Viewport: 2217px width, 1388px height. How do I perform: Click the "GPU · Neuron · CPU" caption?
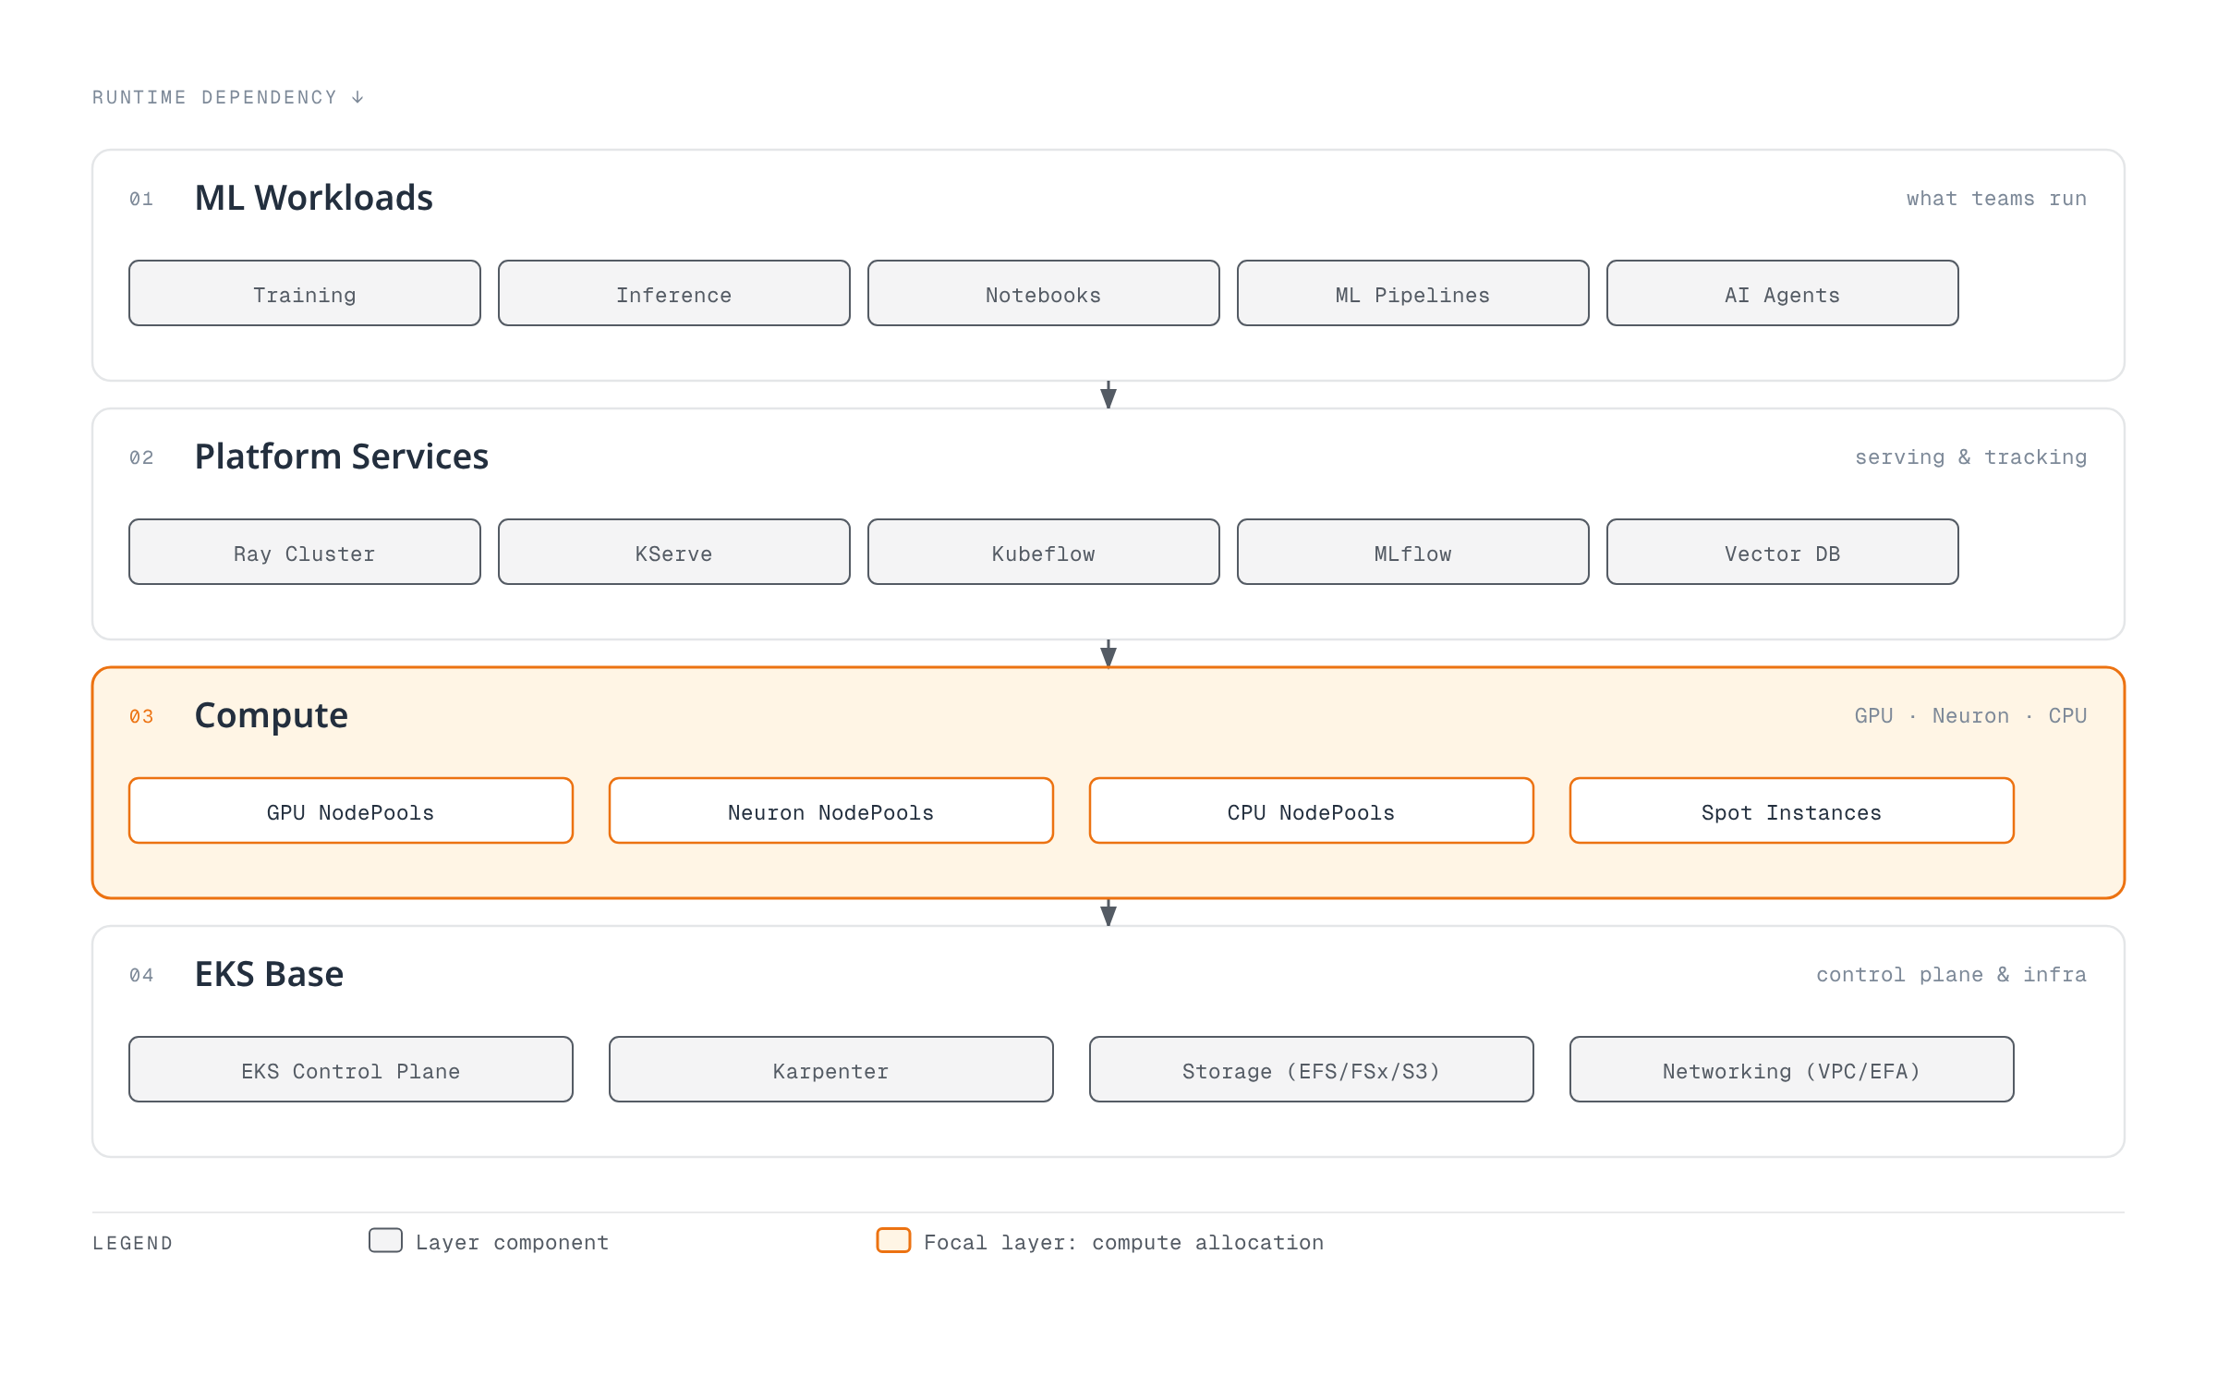[x=1971, y=716]
